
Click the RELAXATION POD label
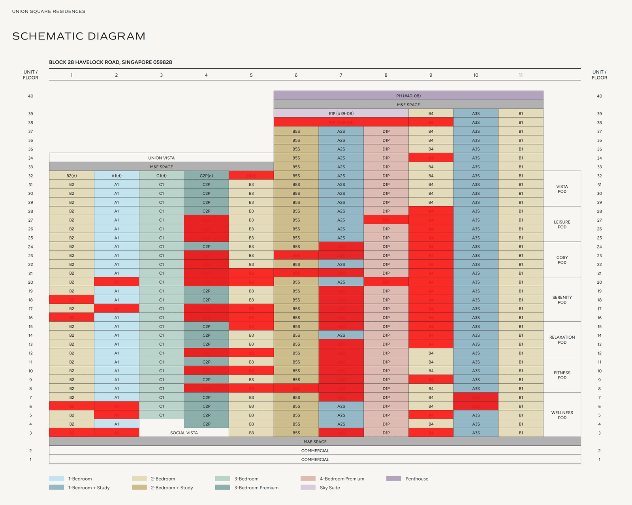[562, 340]
